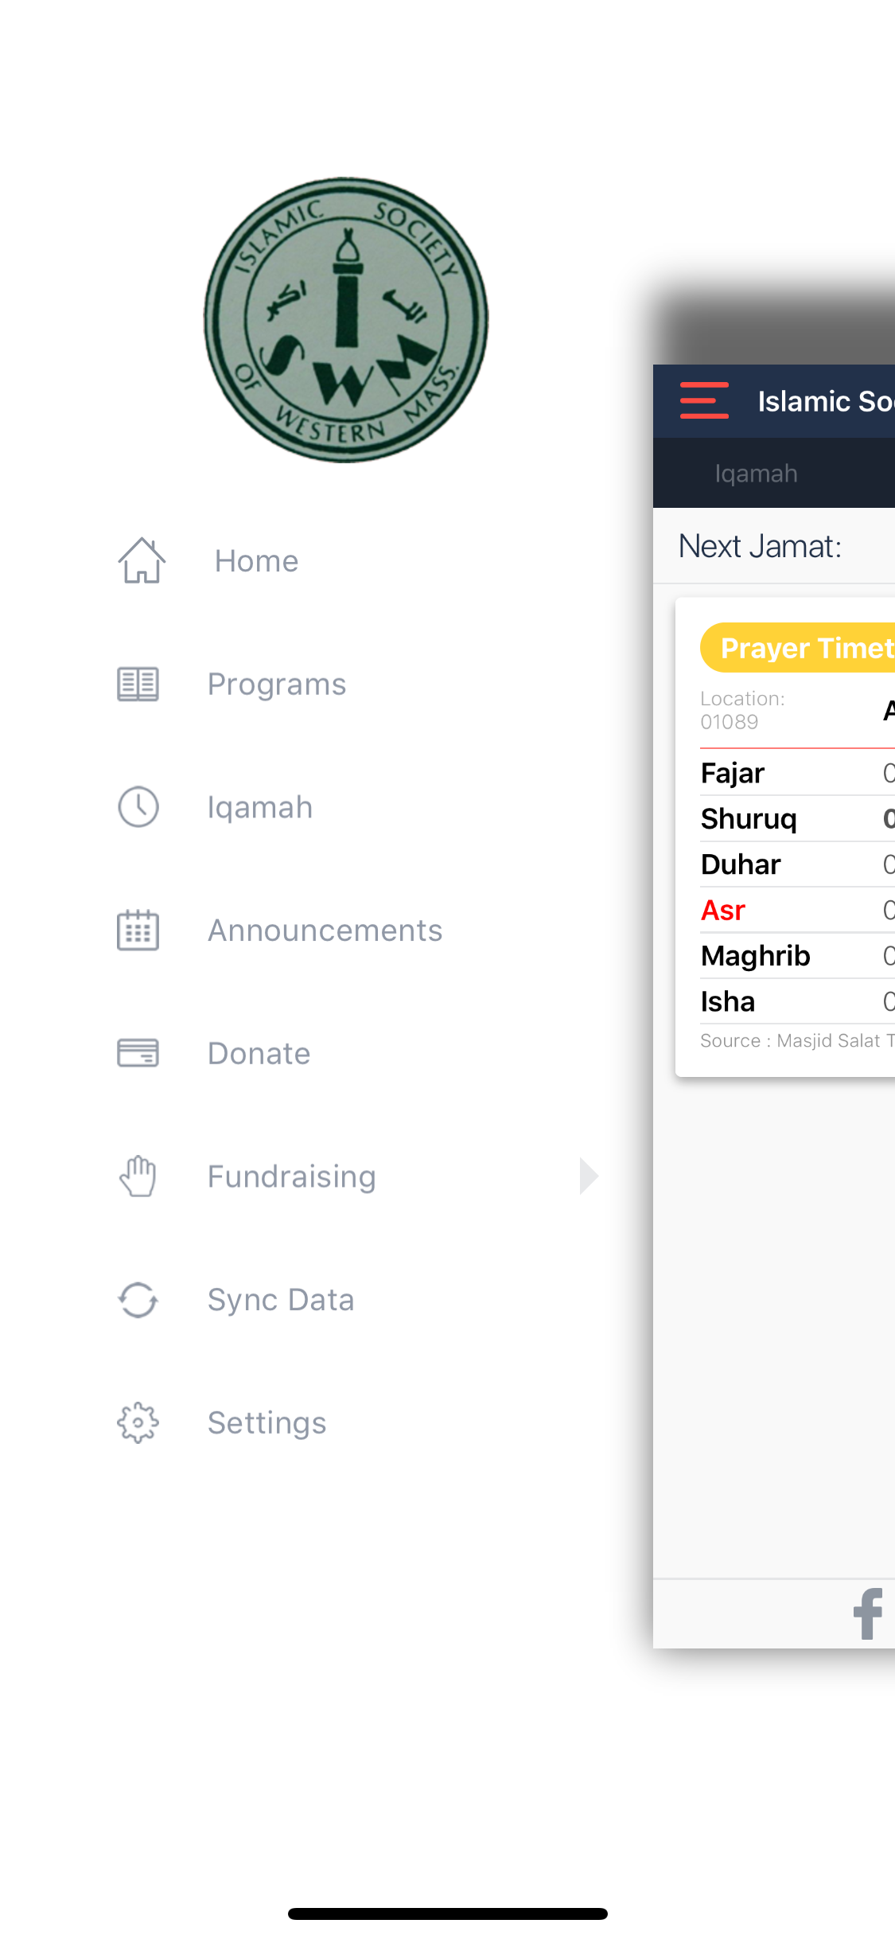Switch to the Iqamah tab in the header

[756, 473]
